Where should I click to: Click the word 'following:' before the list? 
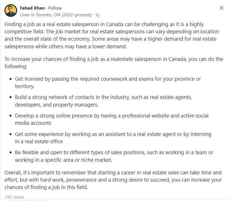[x=16, y=66]
